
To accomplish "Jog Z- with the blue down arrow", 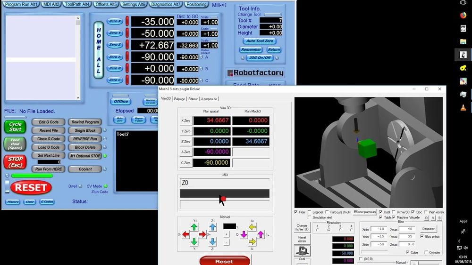I will pyautogui.click(x=213, y=241).
